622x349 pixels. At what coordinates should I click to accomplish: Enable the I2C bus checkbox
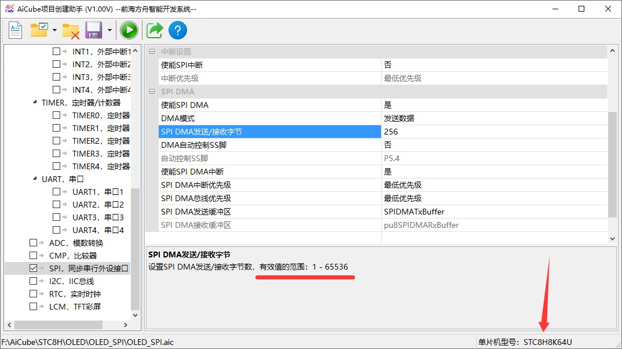click(x=34, y=281)
